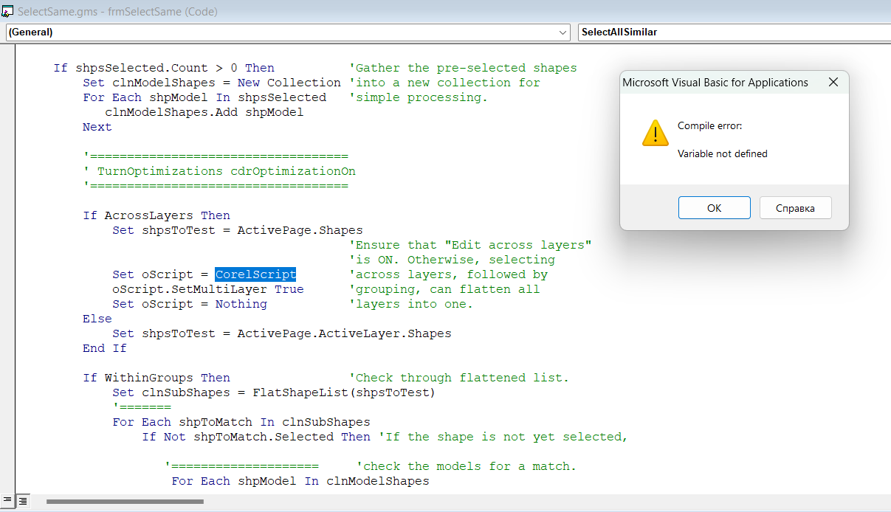Click the 'If shpsSelected.Count > 0 Then' line
This screenshot has height=512, width=891.
[164, 68]
